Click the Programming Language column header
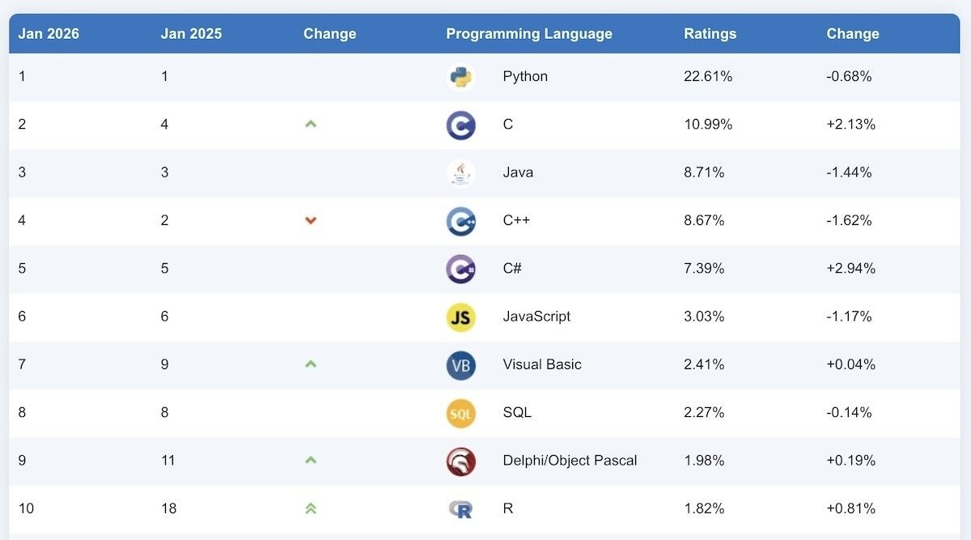This screenshot has width=971, height=540. [x=529, y=34]
